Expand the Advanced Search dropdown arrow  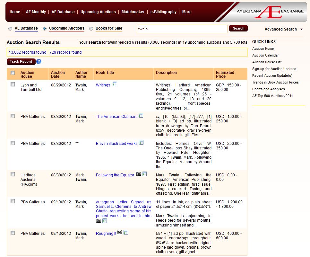click(x=302, y=29)
